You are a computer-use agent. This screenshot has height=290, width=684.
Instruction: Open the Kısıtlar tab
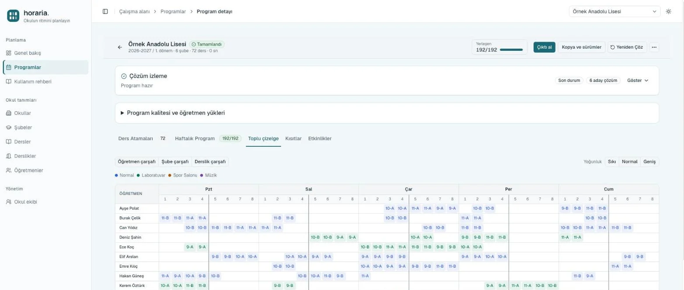293,138
